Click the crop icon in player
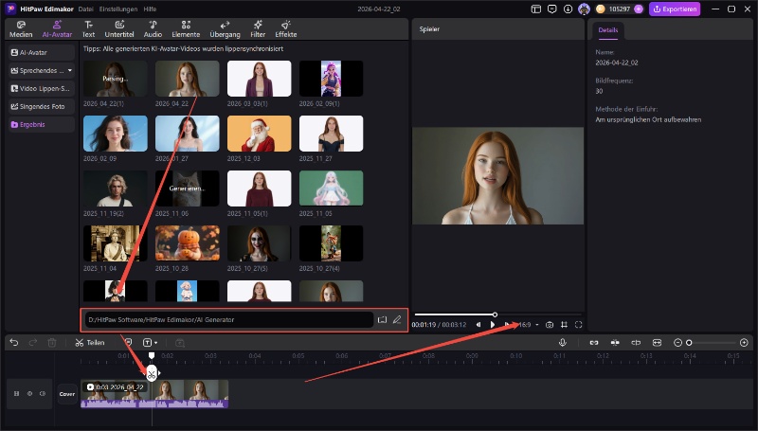Viewport: 758px width, 431px height. click(564, 325)
